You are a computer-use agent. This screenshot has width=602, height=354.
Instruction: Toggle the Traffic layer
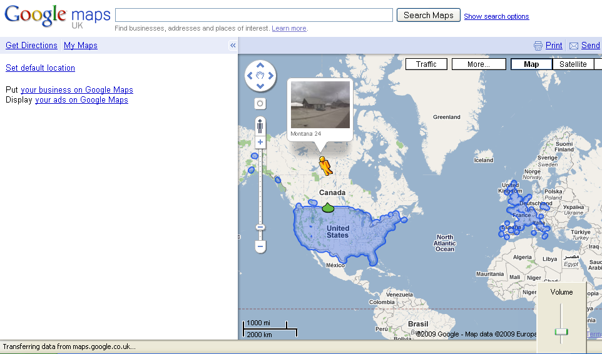click(x=426, y=64)
